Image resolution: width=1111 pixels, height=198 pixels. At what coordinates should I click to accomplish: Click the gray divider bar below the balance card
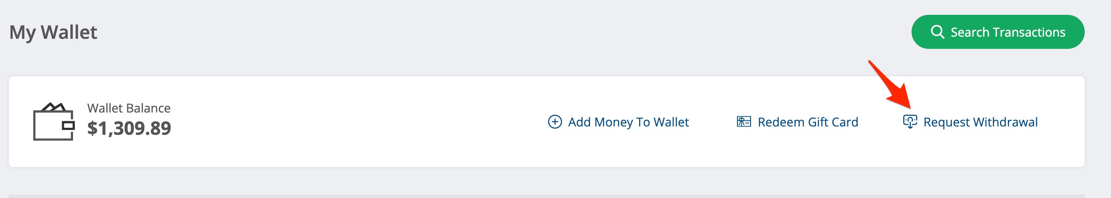click(547, 196)
